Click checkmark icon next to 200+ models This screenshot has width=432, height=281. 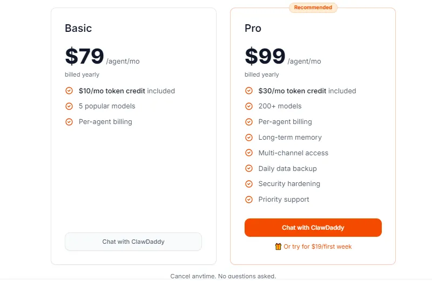point(249,106)
